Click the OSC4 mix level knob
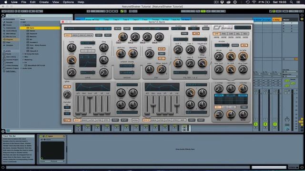The width and height of the screenshot is (305, 171). pyautogui.click(x=159, y=37)
